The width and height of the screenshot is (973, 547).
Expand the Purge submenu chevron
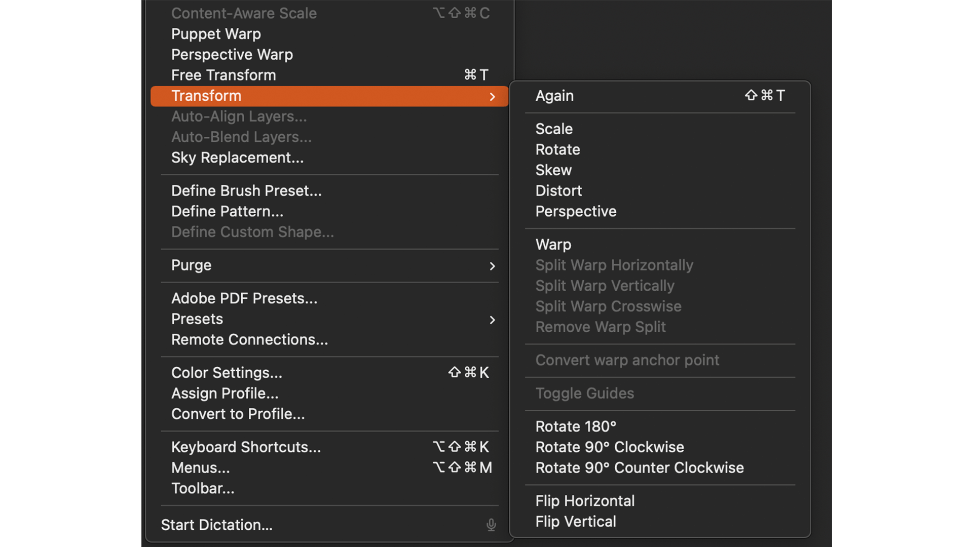[x=492, y=266]
